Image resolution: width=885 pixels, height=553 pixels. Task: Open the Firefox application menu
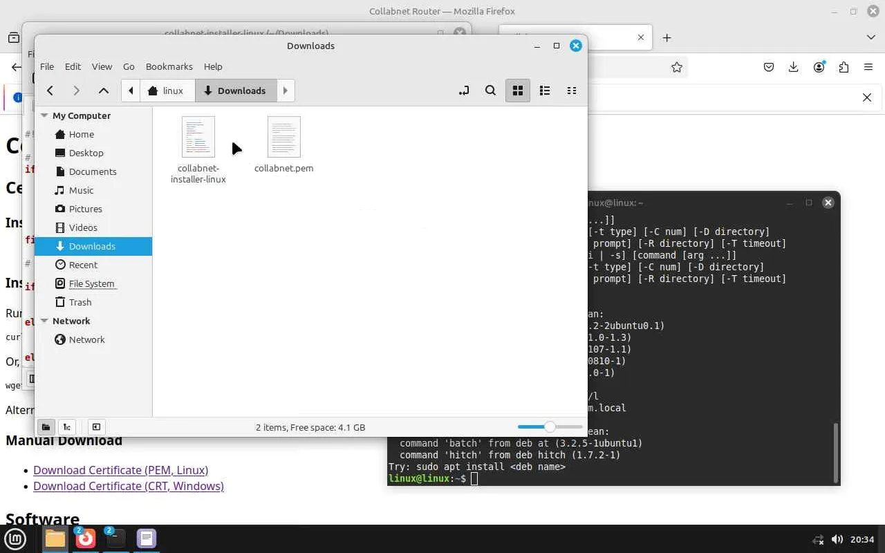click(868, 67)
